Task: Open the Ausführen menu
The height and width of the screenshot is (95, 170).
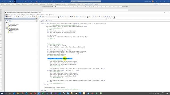Action: (x=38, y=15)
